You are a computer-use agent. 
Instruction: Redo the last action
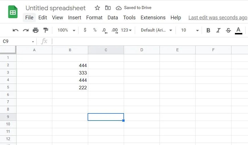click(x=26, y=30)
